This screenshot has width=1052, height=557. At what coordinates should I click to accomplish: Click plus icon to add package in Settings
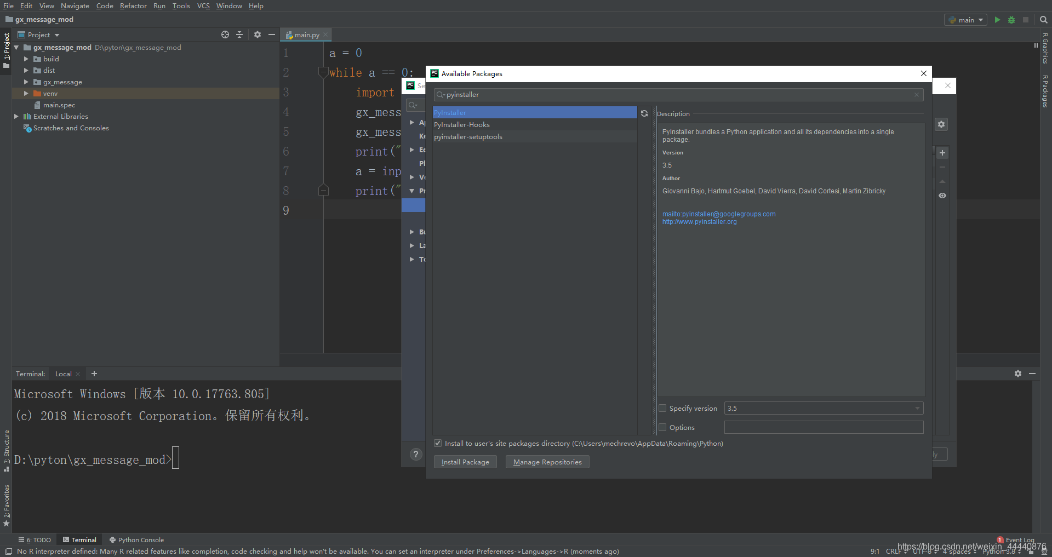[942, 153]
